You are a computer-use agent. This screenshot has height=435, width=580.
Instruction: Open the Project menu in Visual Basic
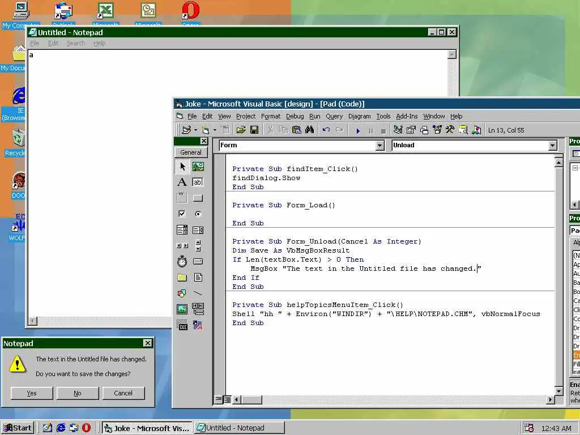[x=246, y=116]
